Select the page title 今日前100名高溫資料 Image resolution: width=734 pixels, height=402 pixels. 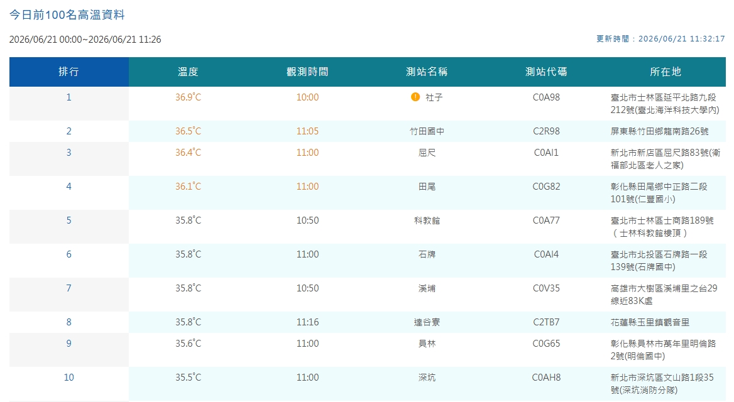[67, 15]
